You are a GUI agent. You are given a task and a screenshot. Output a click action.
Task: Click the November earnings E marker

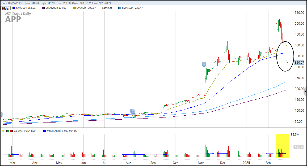[x=204, y=64]
